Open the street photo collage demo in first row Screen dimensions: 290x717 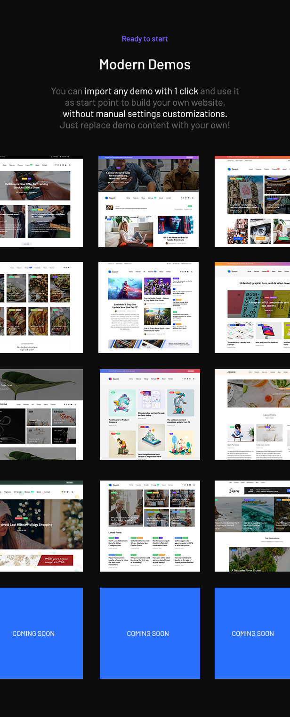coord(252,201)
